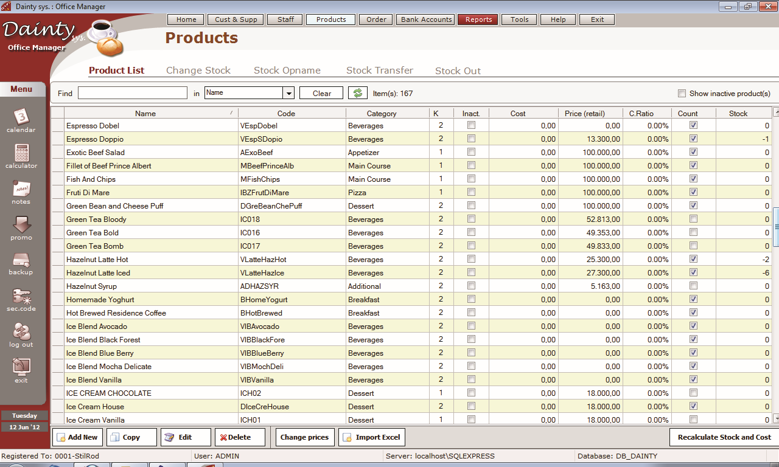779x467 pixels.
Task: Toggle Inact. checkbox for Espresso Dobel
Action: coord(471,125)
